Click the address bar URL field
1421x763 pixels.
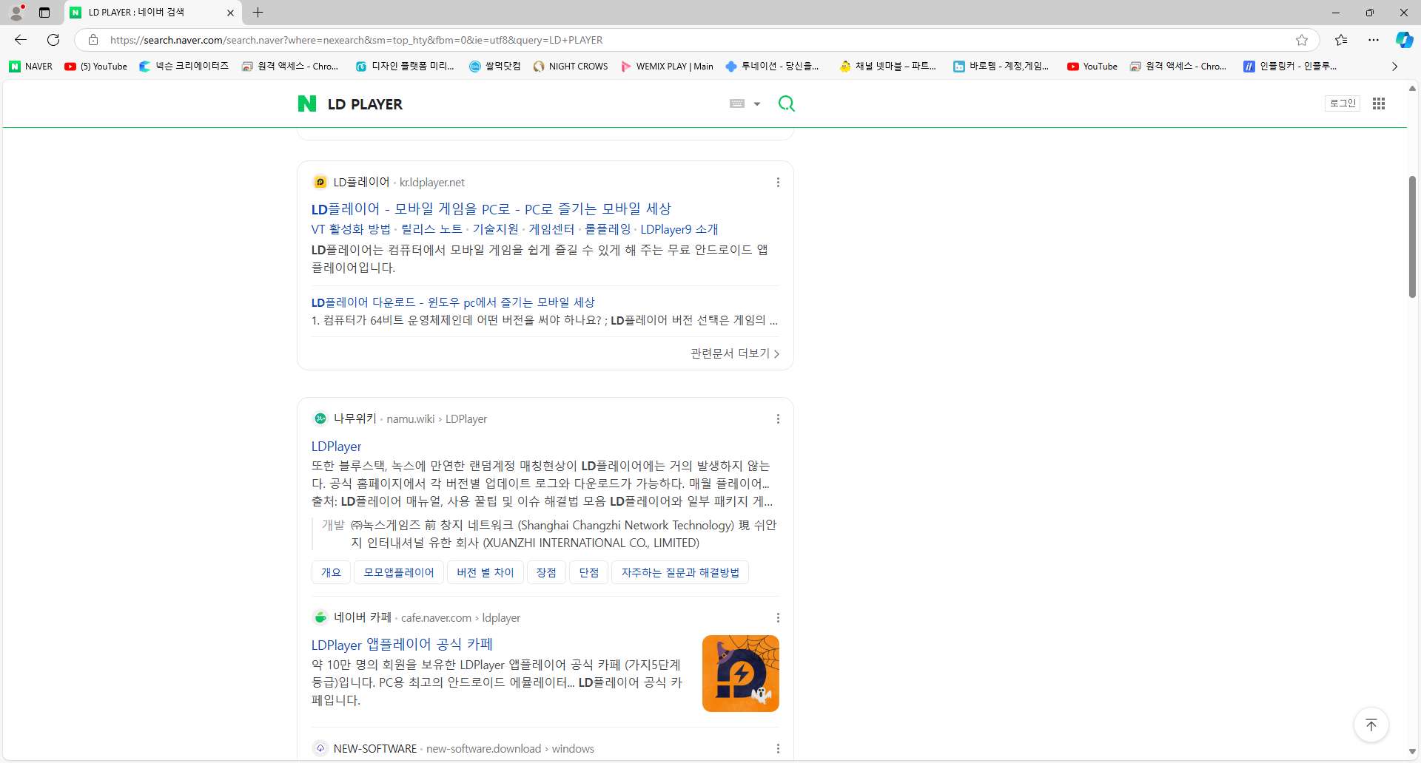point(696,40)
